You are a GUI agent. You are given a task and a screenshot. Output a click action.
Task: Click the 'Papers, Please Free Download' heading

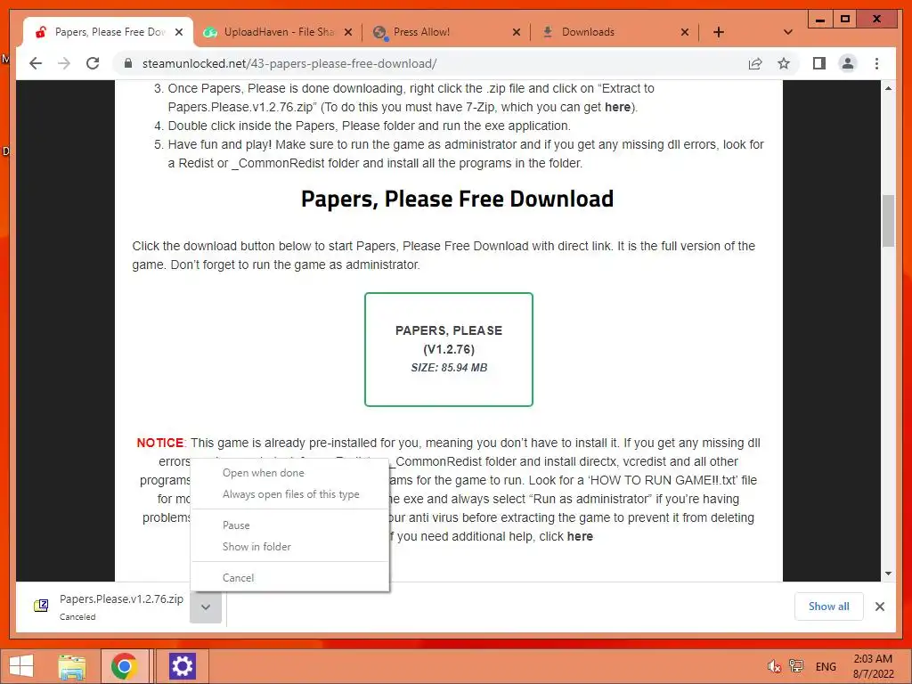[x=457, y=199]
